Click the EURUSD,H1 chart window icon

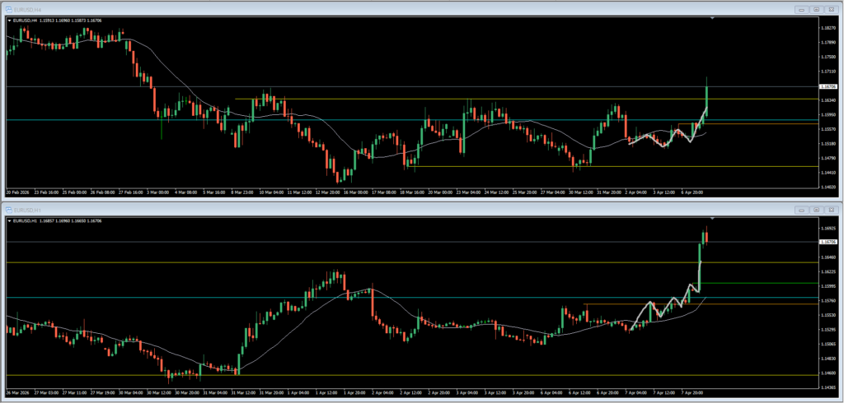[8, 210]
